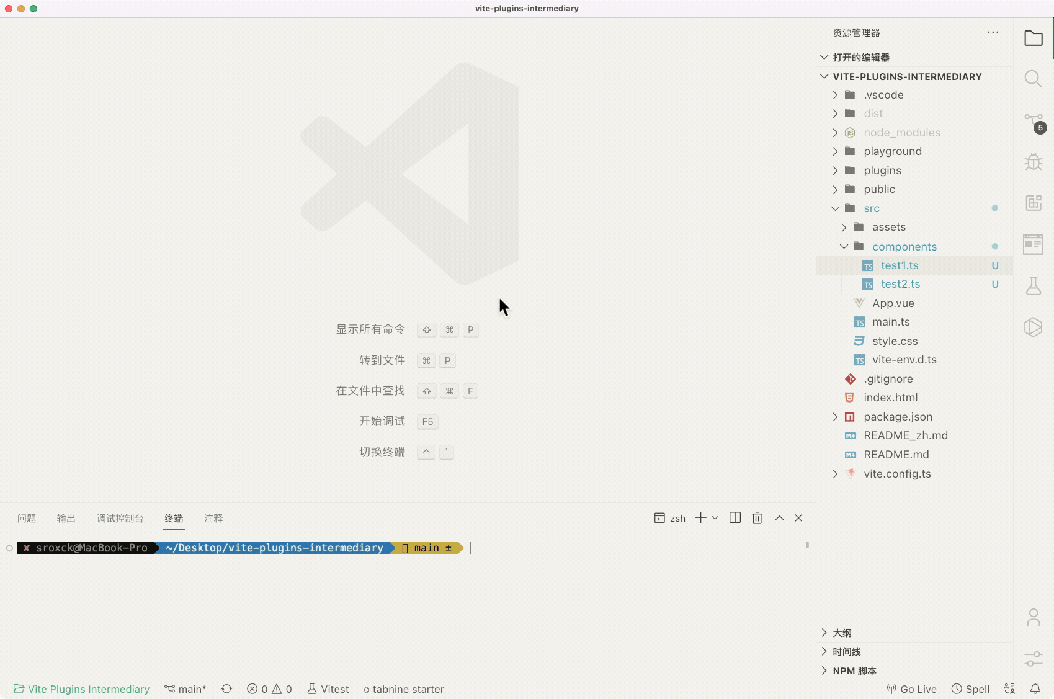
Task: Open vite-env.d.ts file
Action: (x=914, y=360)
